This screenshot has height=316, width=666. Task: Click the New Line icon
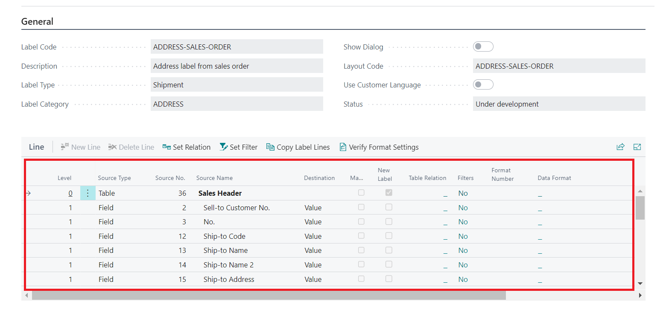click(x=65, y=147)
